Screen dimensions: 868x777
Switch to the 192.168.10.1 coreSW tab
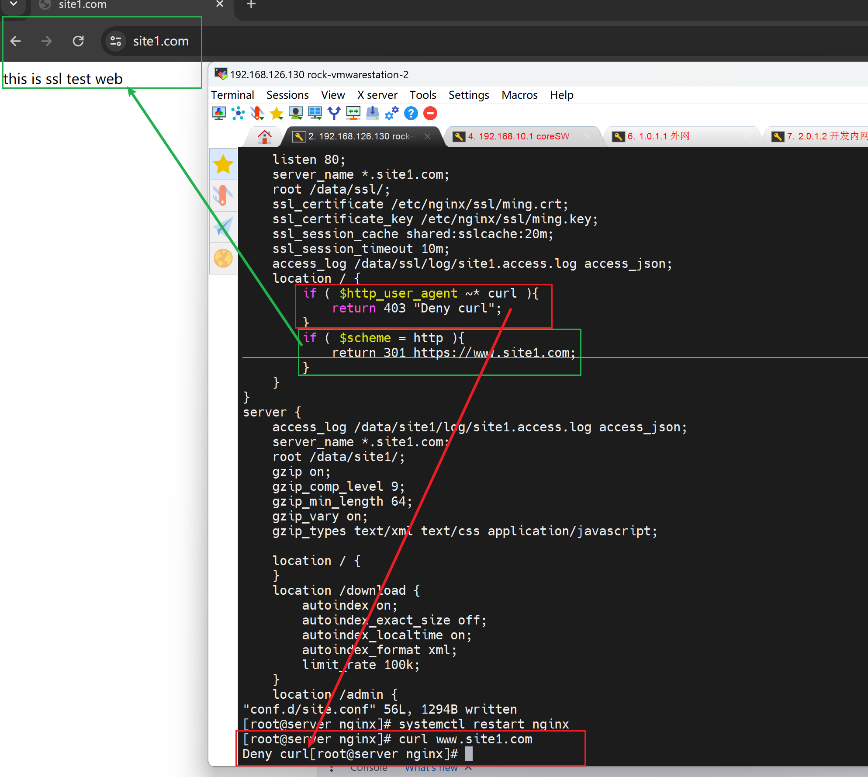(x=518, y=136)
